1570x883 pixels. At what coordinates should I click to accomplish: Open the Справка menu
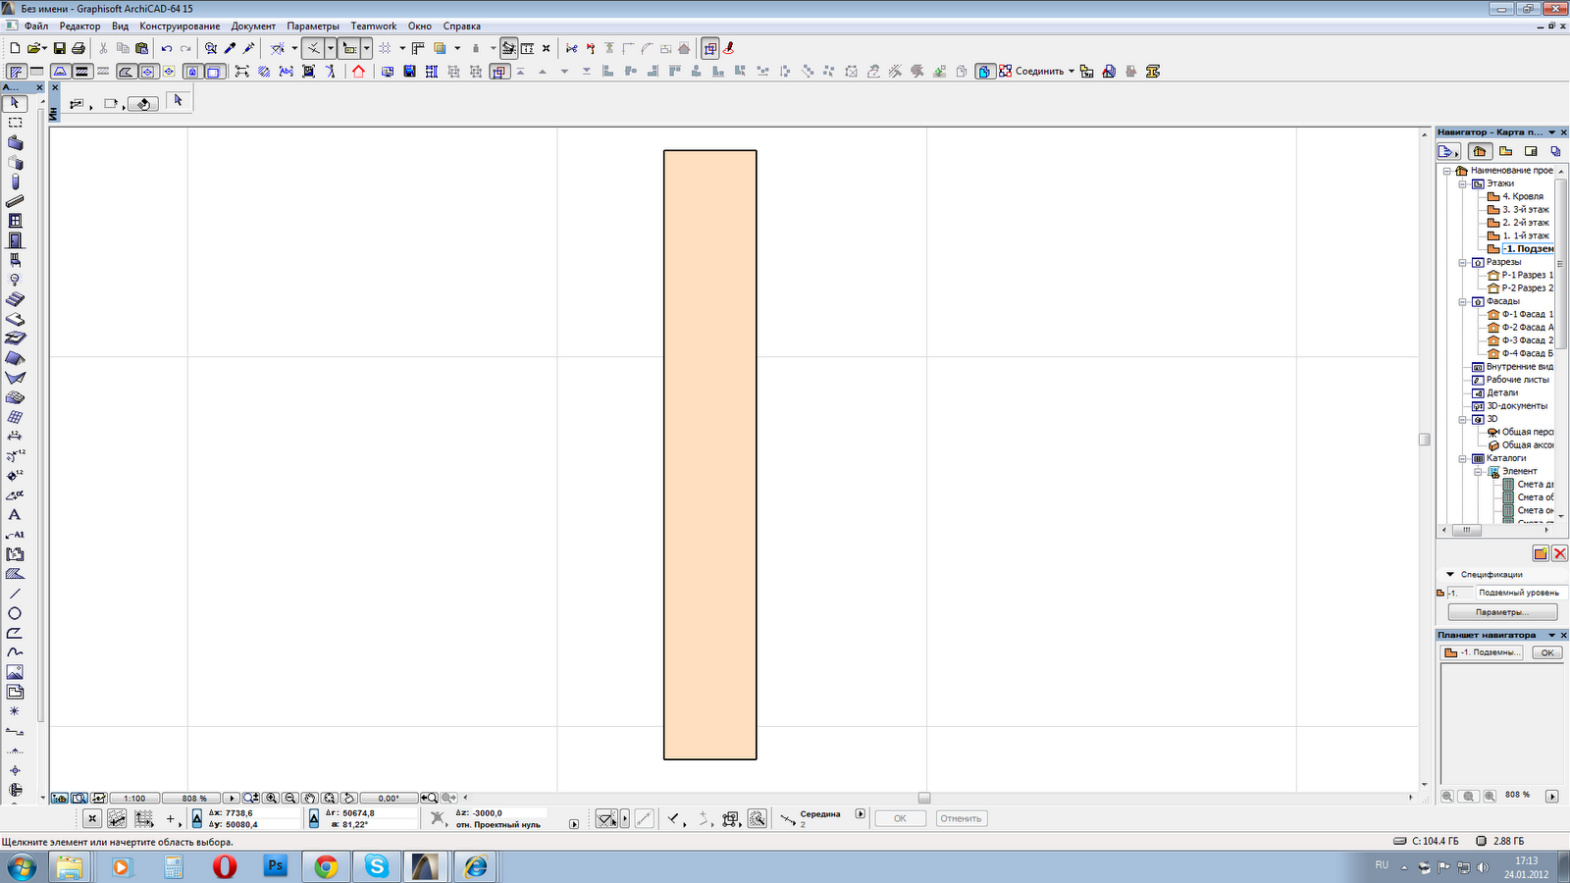coord(461,26)
